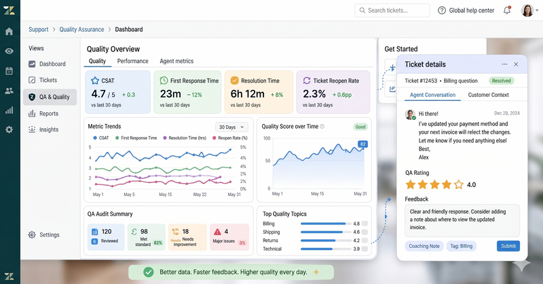Switch to the Customer Context tab
The image size is (543, 284).
pyautogui.click(x=488, y=95)
